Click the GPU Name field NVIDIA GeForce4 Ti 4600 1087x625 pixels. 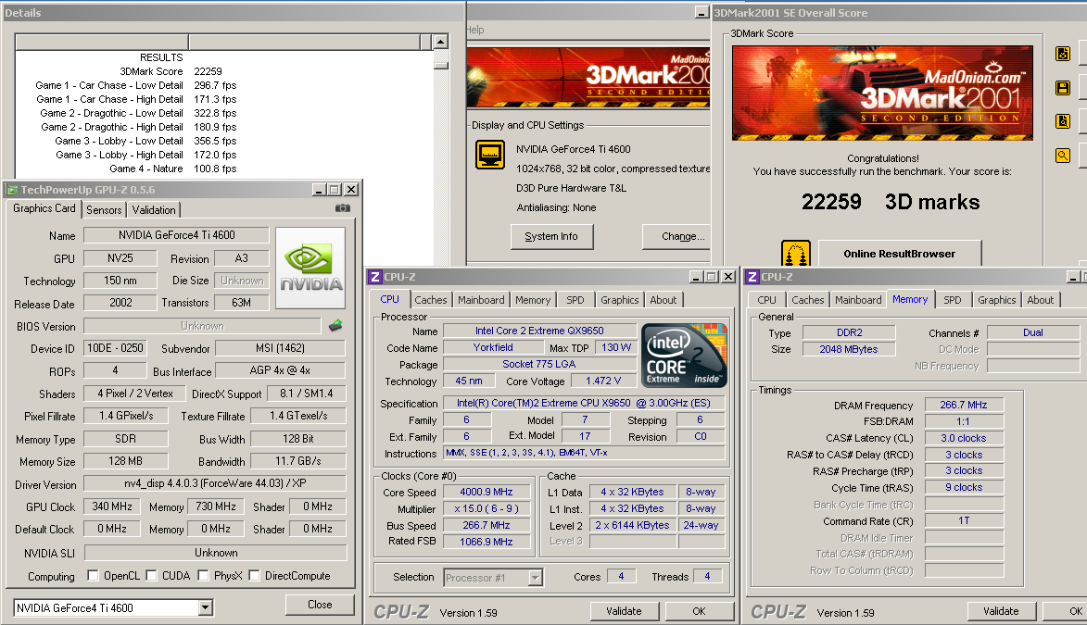[x=176, y=235]
